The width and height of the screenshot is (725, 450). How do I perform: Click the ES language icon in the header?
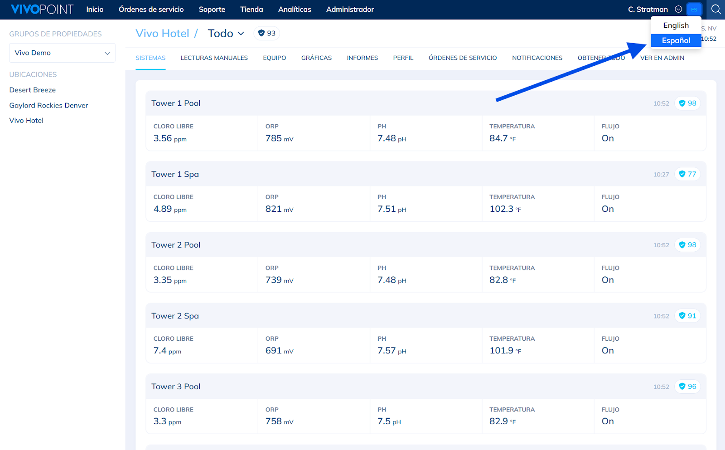coord(694,9)
